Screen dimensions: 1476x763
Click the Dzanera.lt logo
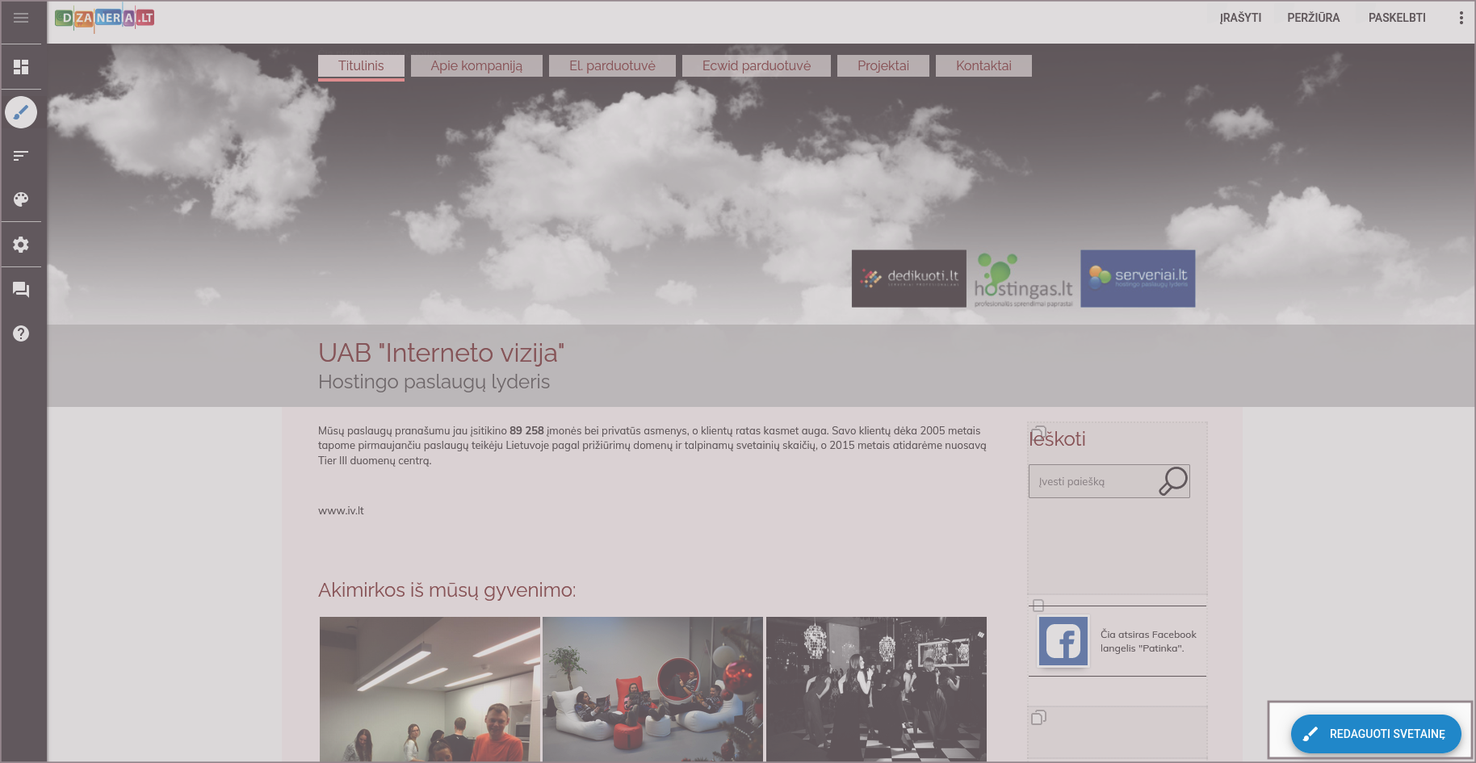point(104,18)
